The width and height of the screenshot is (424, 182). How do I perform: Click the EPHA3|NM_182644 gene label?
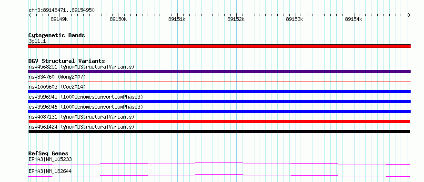pyautogui.click(x=50, y=172)
